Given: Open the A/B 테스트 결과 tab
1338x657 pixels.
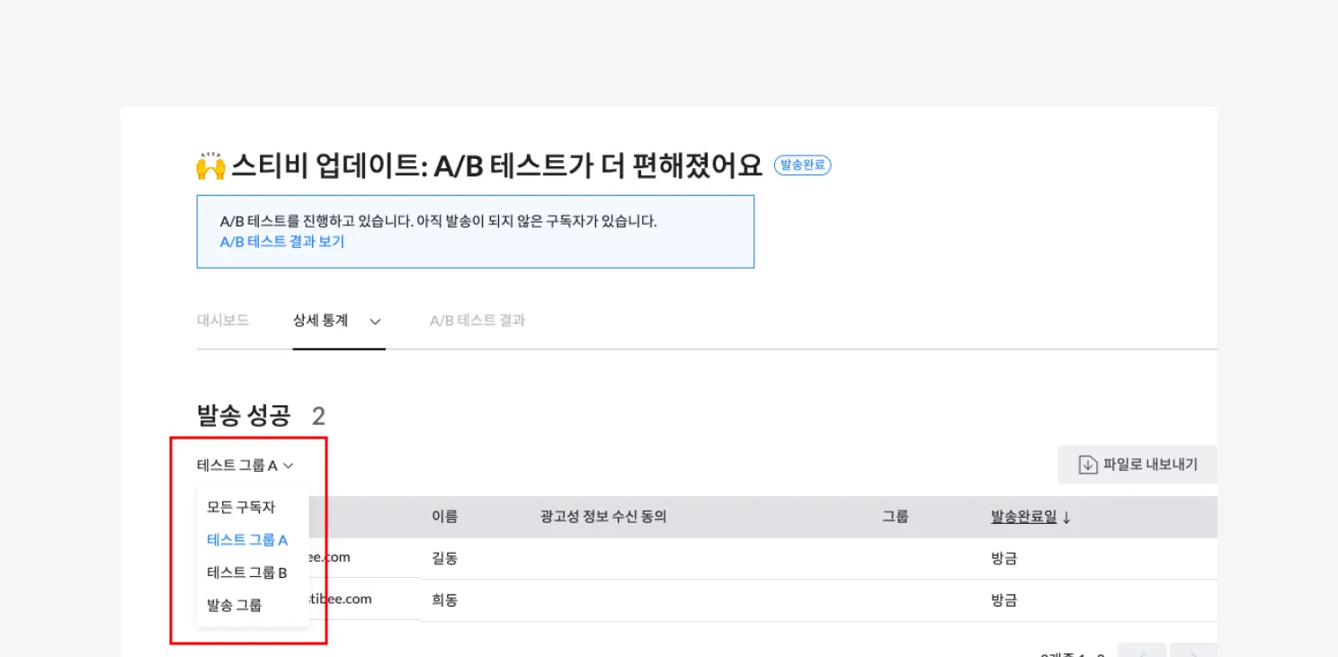Looking at the screenshot, I should pos(477,320).
